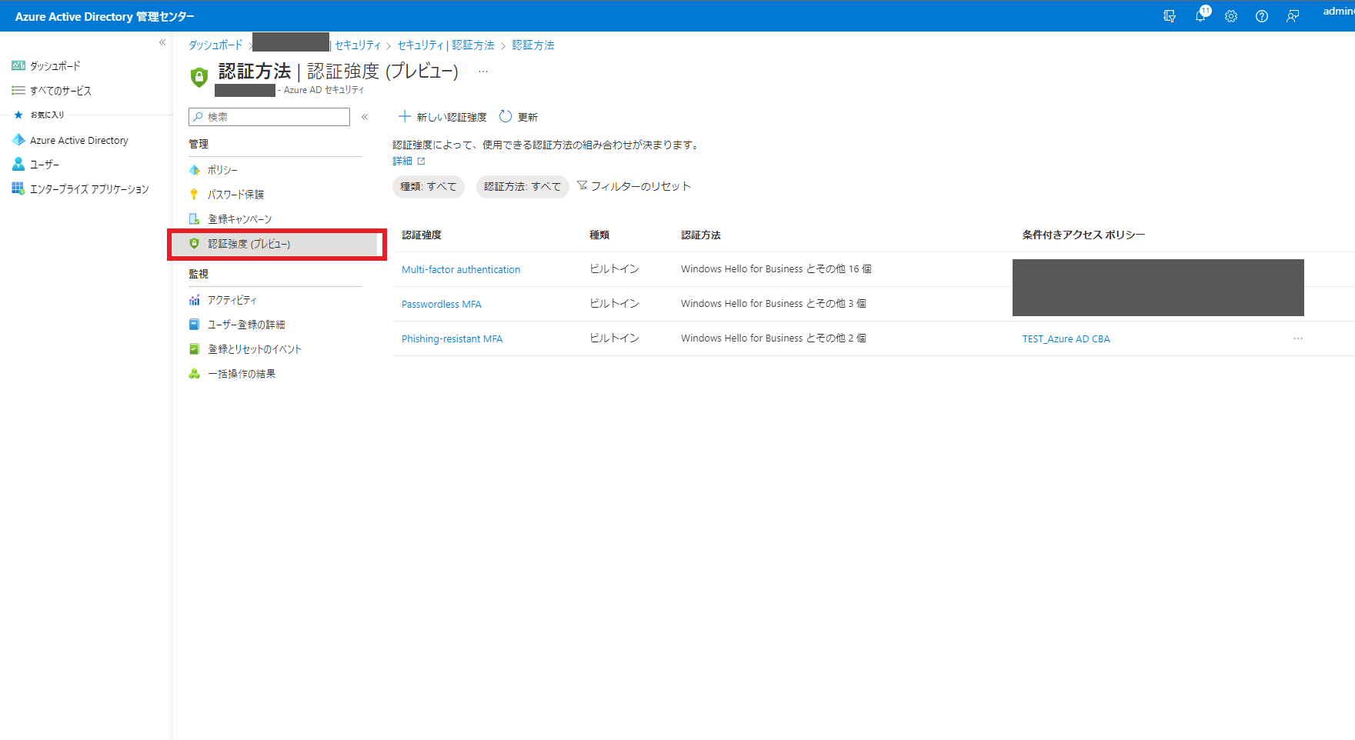Open the 認証方法: すべて filter
Screen dimensions: 1355x740
(522, 187)
